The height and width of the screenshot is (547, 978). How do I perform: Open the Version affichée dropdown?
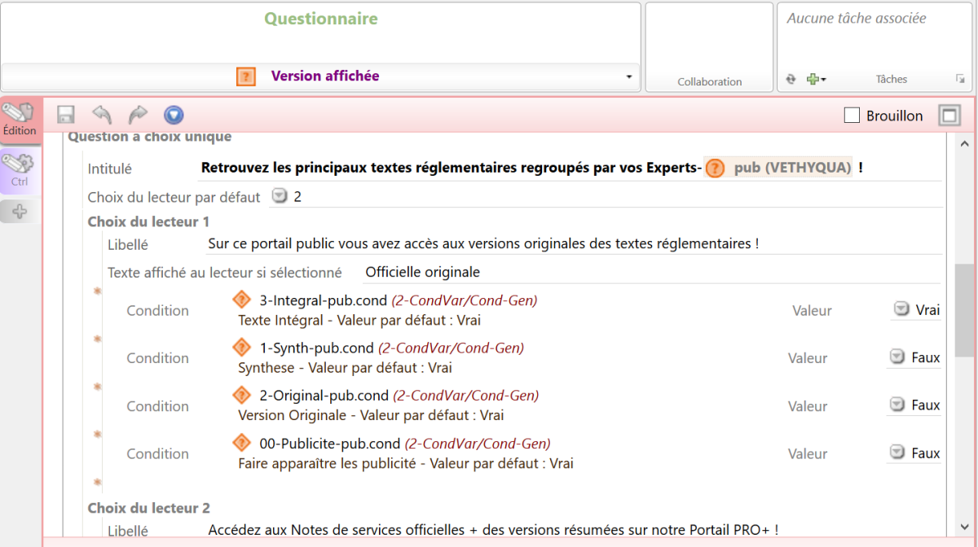628,77
